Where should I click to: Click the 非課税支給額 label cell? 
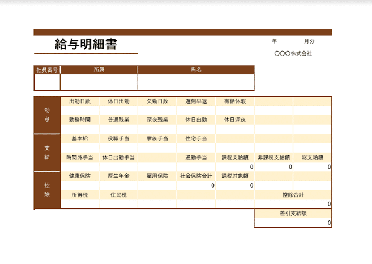274,157
